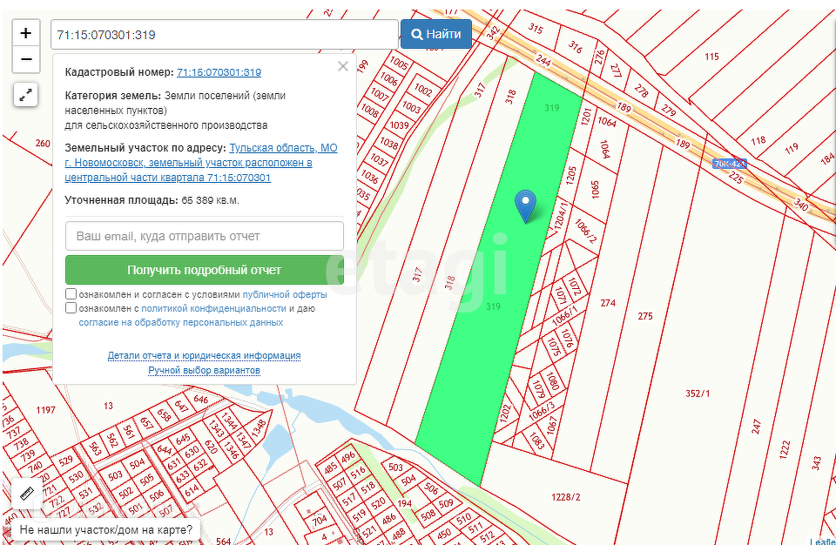
Task: Select parcel 1202 on the map
Action: pos(505,414)
